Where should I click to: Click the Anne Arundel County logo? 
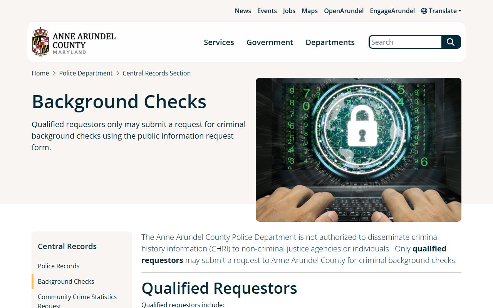click(74, 42)
